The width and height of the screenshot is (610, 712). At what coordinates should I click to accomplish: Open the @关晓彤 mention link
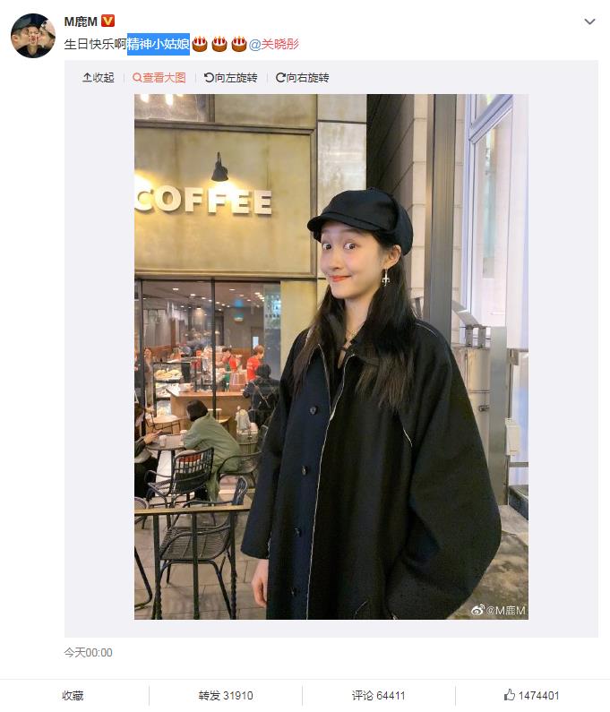coord(274,44)
